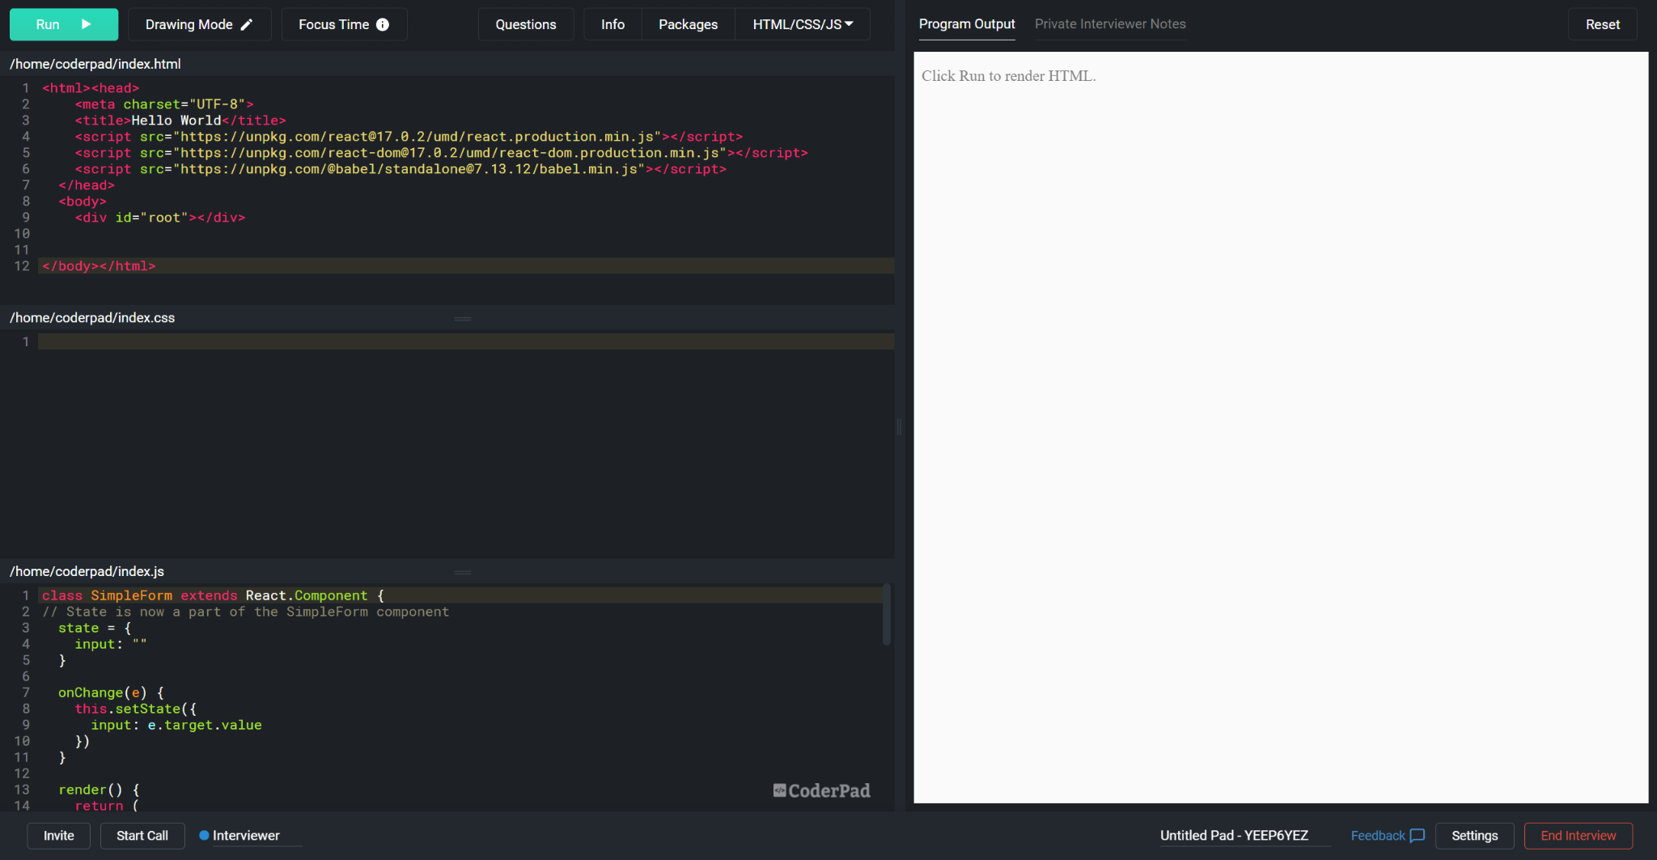Click the '// State is now a part' comment
The image size is (1657, 860).
pyautogui.click(x=245, y=612)
